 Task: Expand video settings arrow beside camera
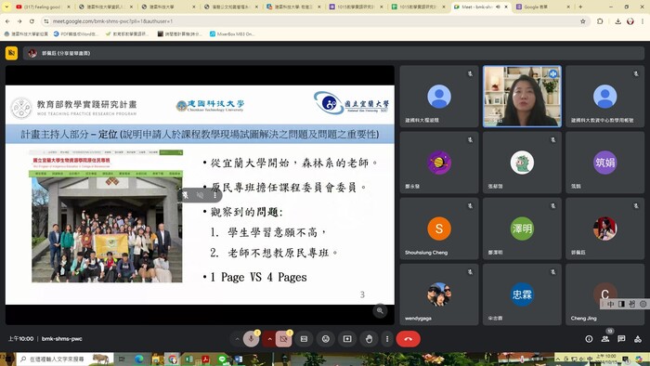[270, 339]
